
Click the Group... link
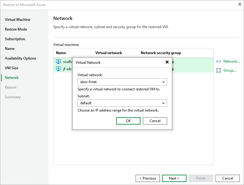(x=230, y=70)
